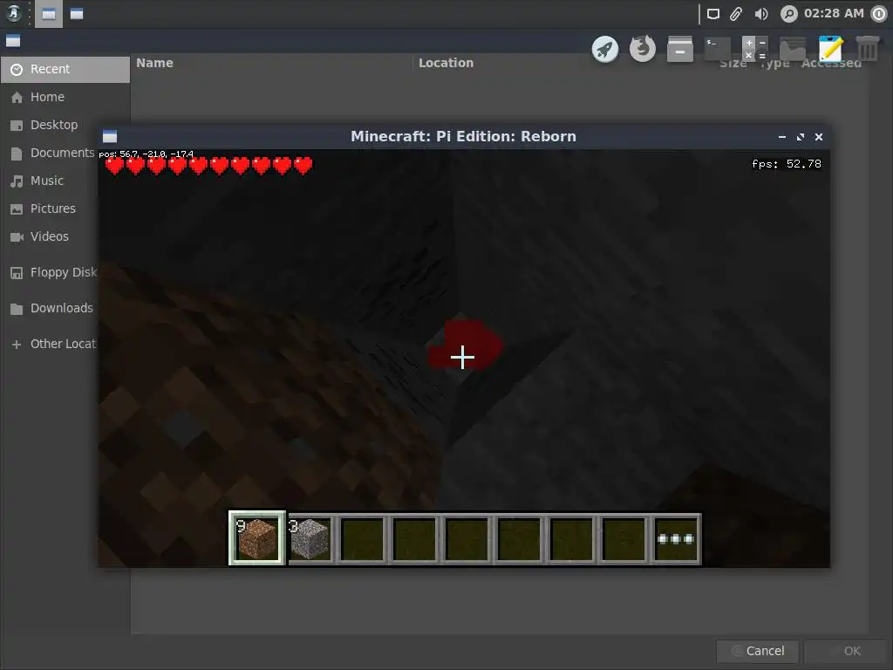This screenshot has width=893, height=670.
Task: Click the fps: 52.78 readout
Action: (787, 164)
